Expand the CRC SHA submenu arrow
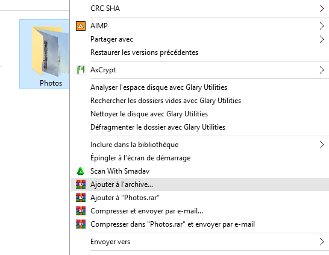Screen dimensions: 329x255 point(322,8)
